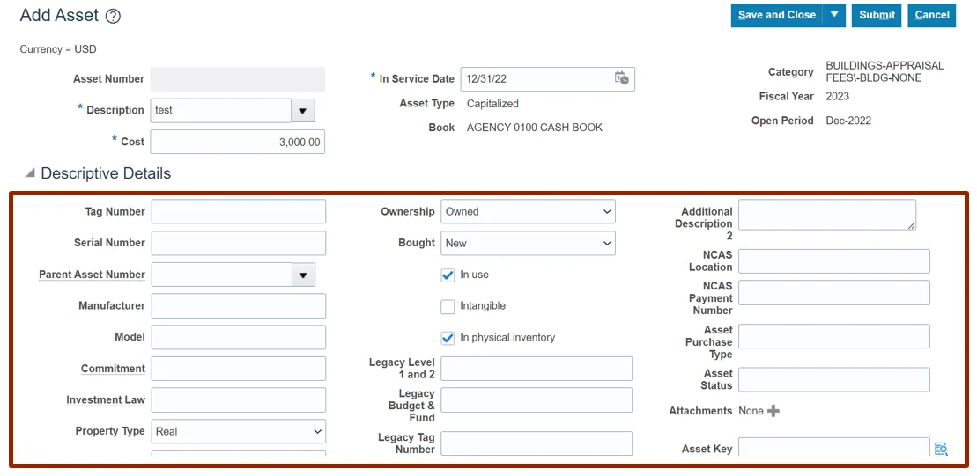Click into the Tag Number field

point(238,211)
